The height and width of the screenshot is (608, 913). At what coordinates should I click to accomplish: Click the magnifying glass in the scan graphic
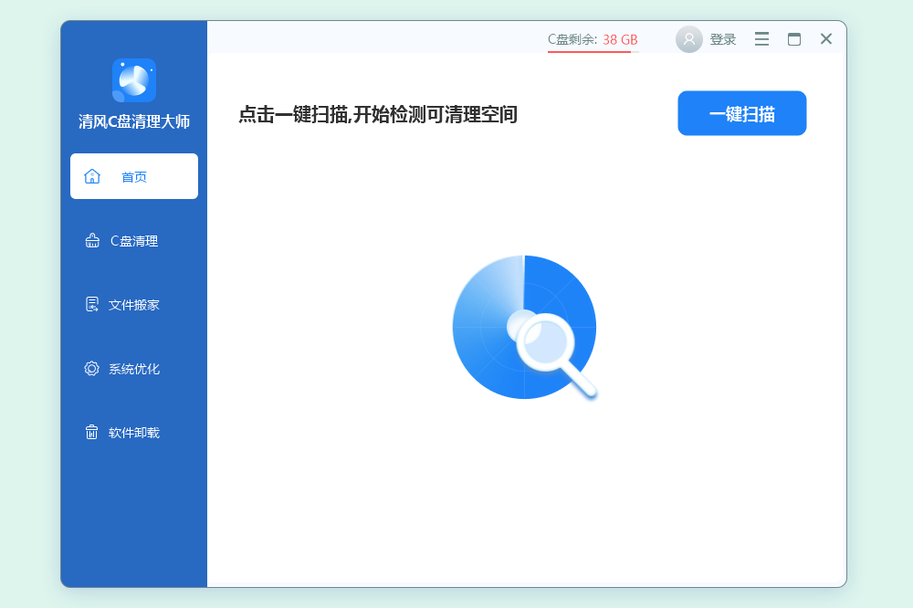551,349
